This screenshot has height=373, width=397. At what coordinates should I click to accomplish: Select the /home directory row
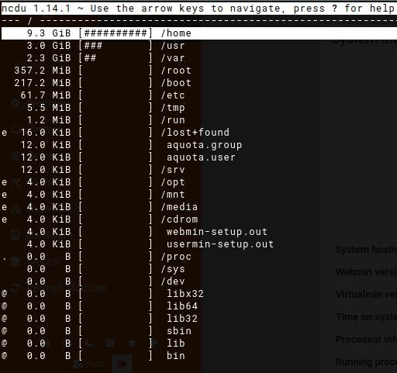pos(198,33)
